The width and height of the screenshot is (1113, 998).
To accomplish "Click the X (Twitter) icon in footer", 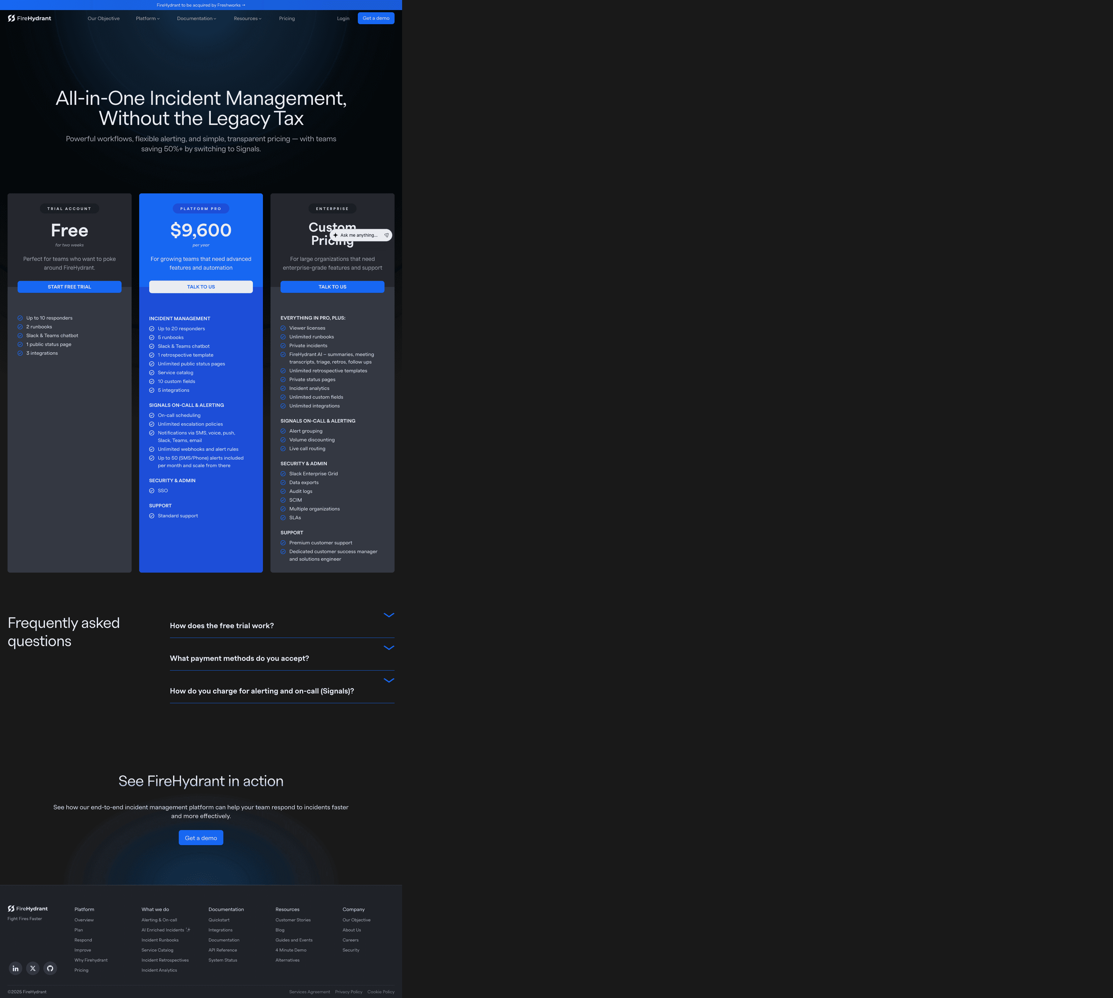I will point(33,968).
